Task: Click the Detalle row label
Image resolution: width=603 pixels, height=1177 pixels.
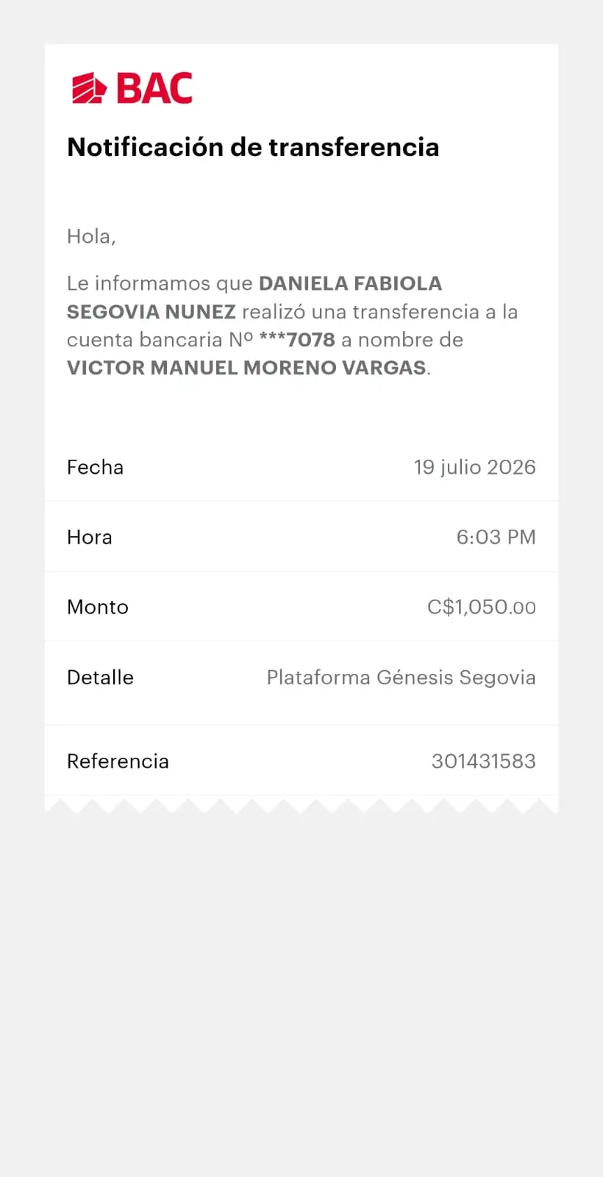Action: point(100,678)
